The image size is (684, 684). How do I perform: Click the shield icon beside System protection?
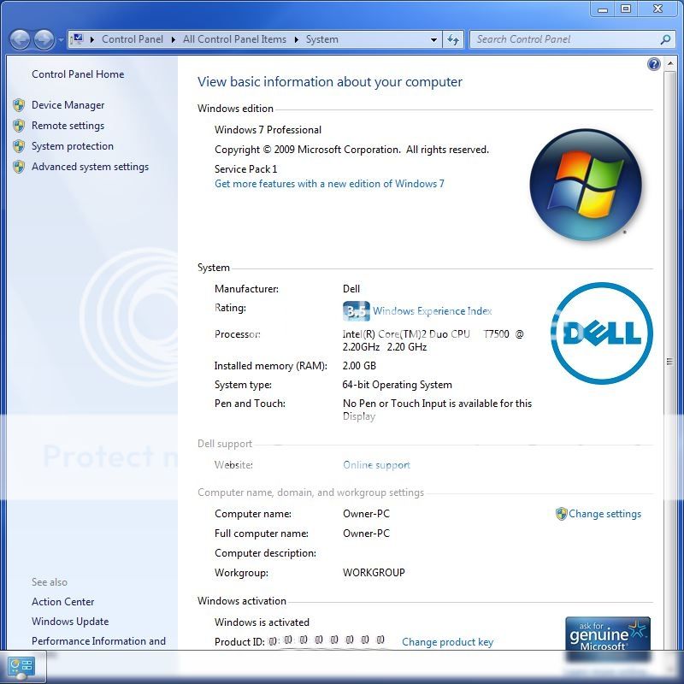(x=19, y=146)
